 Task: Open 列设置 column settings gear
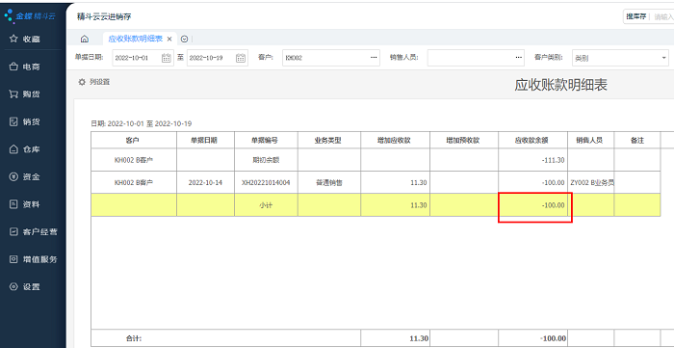point(93,82)
